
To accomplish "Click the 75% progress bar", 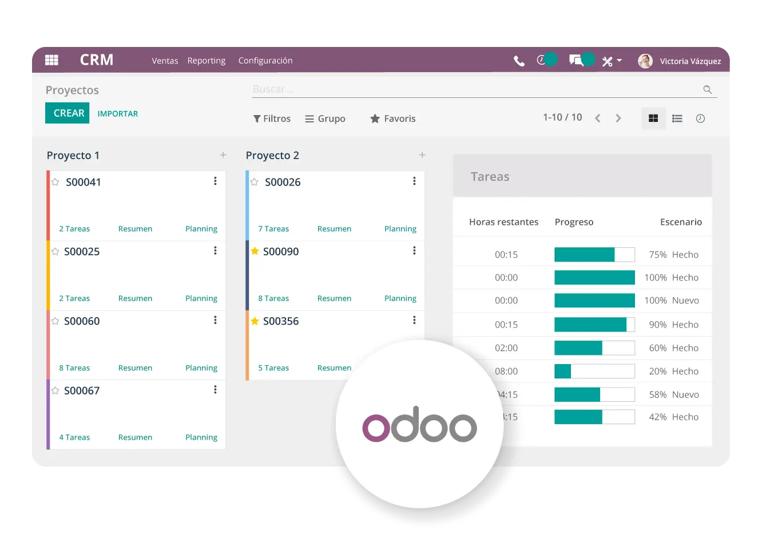I will [594, 255].
